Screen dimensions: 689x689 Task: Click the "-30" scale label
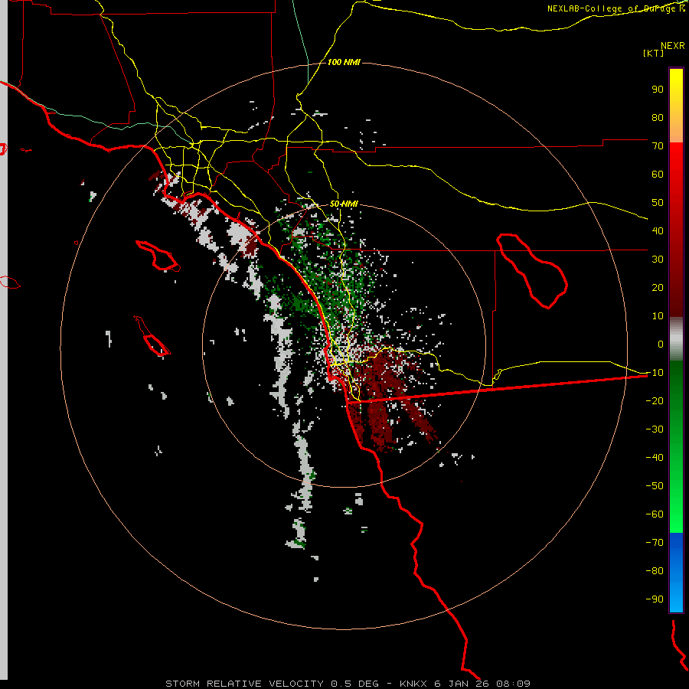(655, 429)
